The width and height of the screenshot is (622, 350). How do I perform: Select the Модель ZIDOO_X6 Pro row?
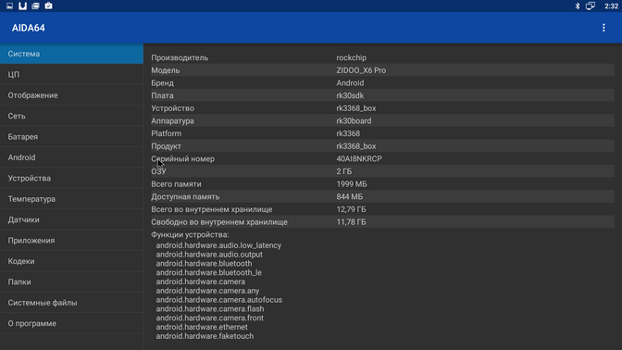[382, 70]
